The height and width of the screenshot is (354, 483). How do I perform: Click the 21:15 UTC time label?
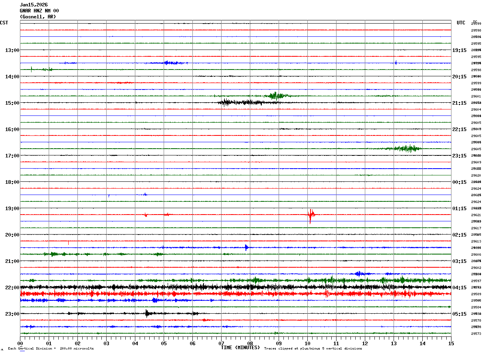point(459,103)
